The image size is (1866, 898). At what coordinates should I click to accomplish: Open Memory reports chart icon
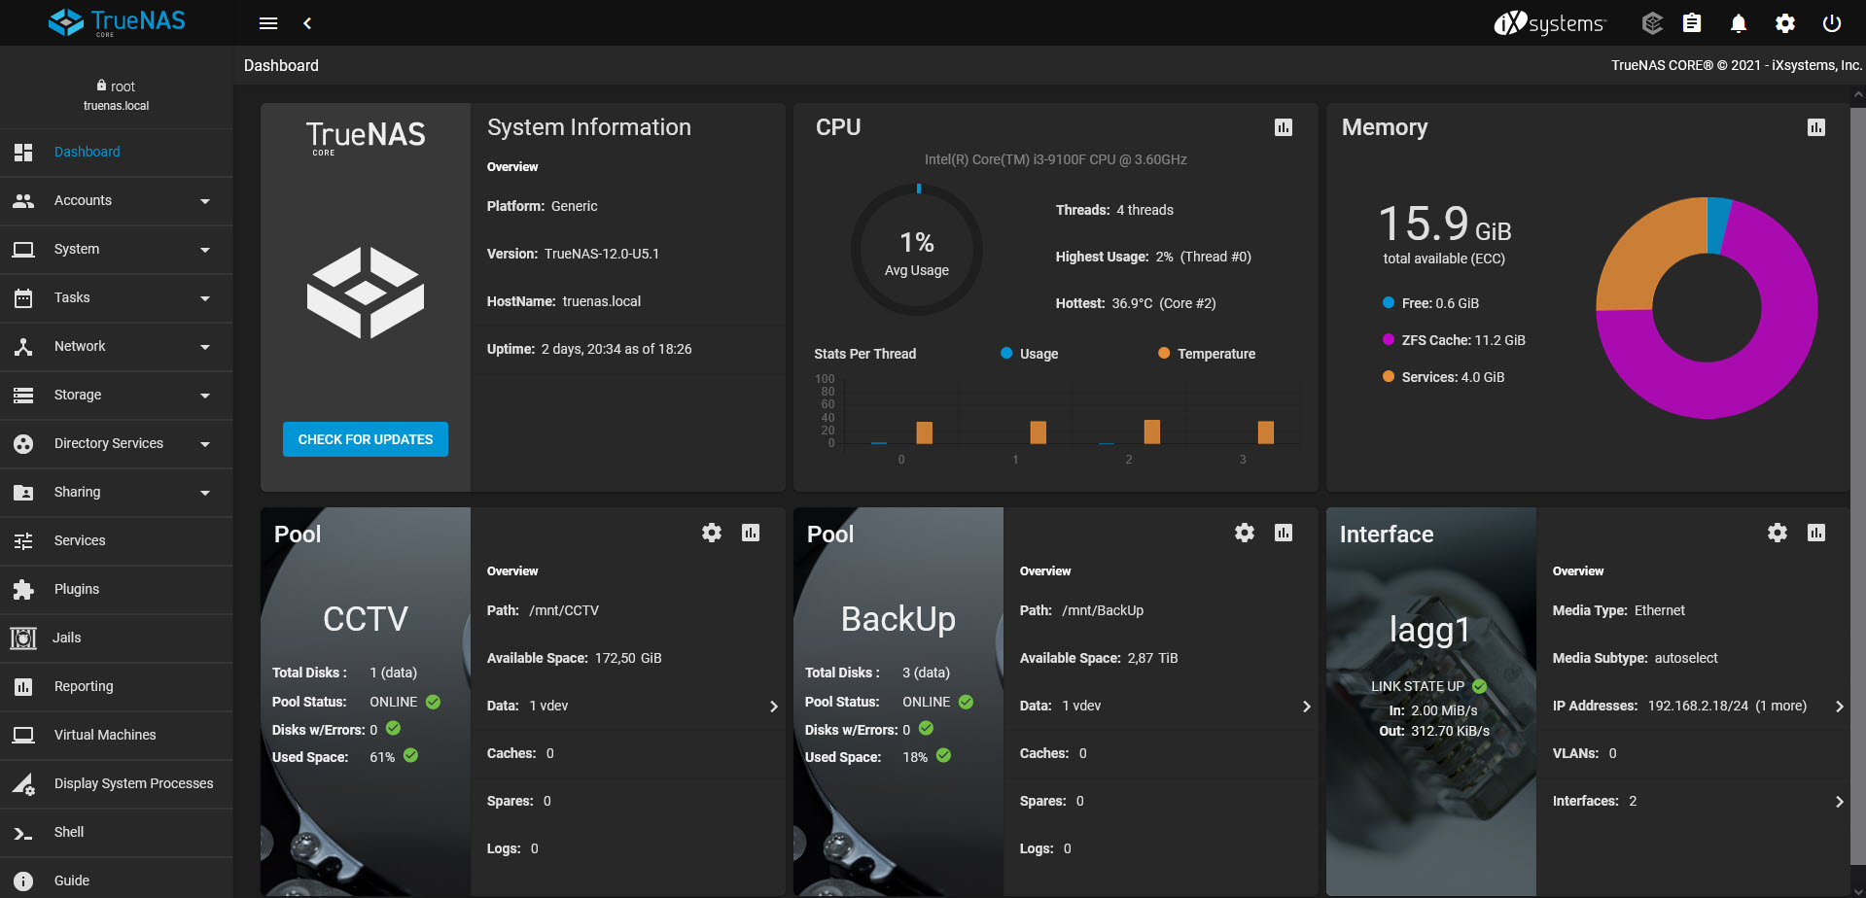click(x=1816, y=127)
